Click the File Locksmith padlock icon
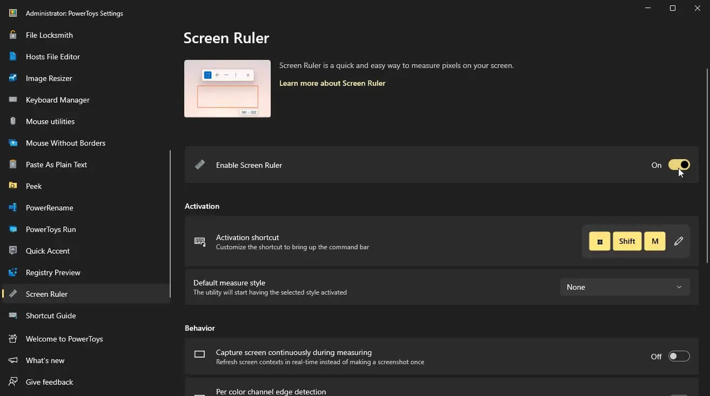 pyautogui.click(x=13, y=35)
